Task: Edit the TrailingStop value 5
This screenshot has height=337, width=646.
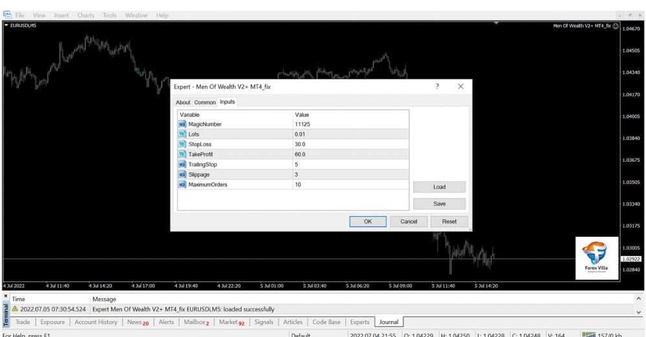Action: [350, 164]
